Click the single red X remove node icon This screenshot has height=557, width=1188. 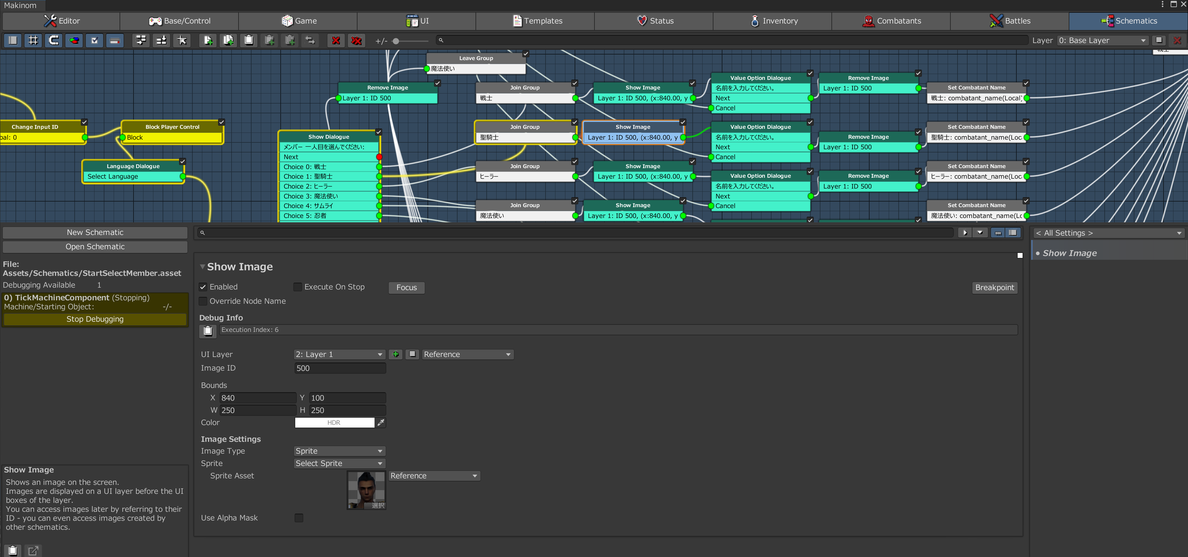336,41
